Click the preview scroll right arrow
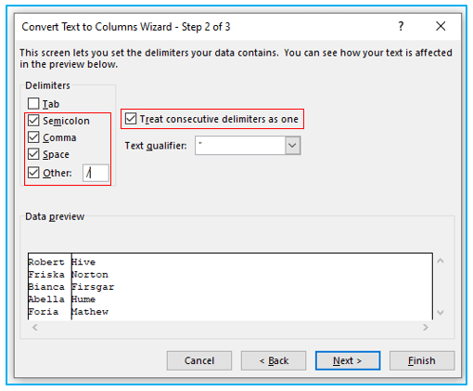The height and width of the screenshot is (391, 473). pyautogui.click(x=426, y=327)
